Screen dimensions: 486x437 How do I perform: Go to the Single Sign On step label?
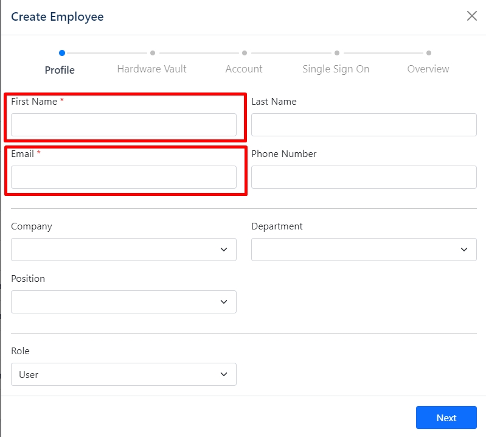tap(336, 69)
